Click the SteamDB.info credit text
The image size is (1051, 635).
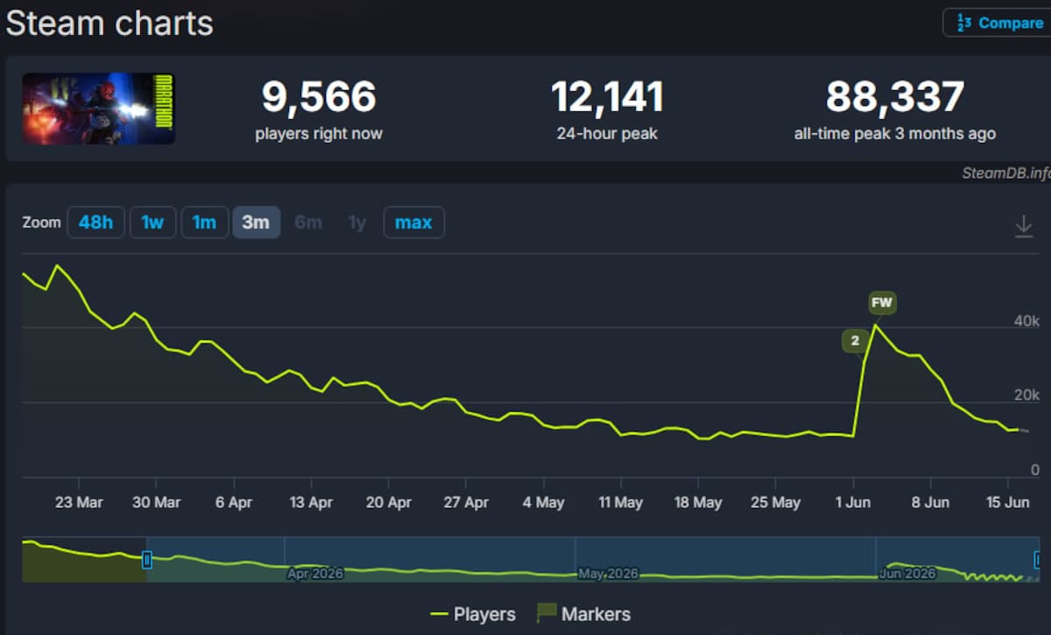[1005, 173]
